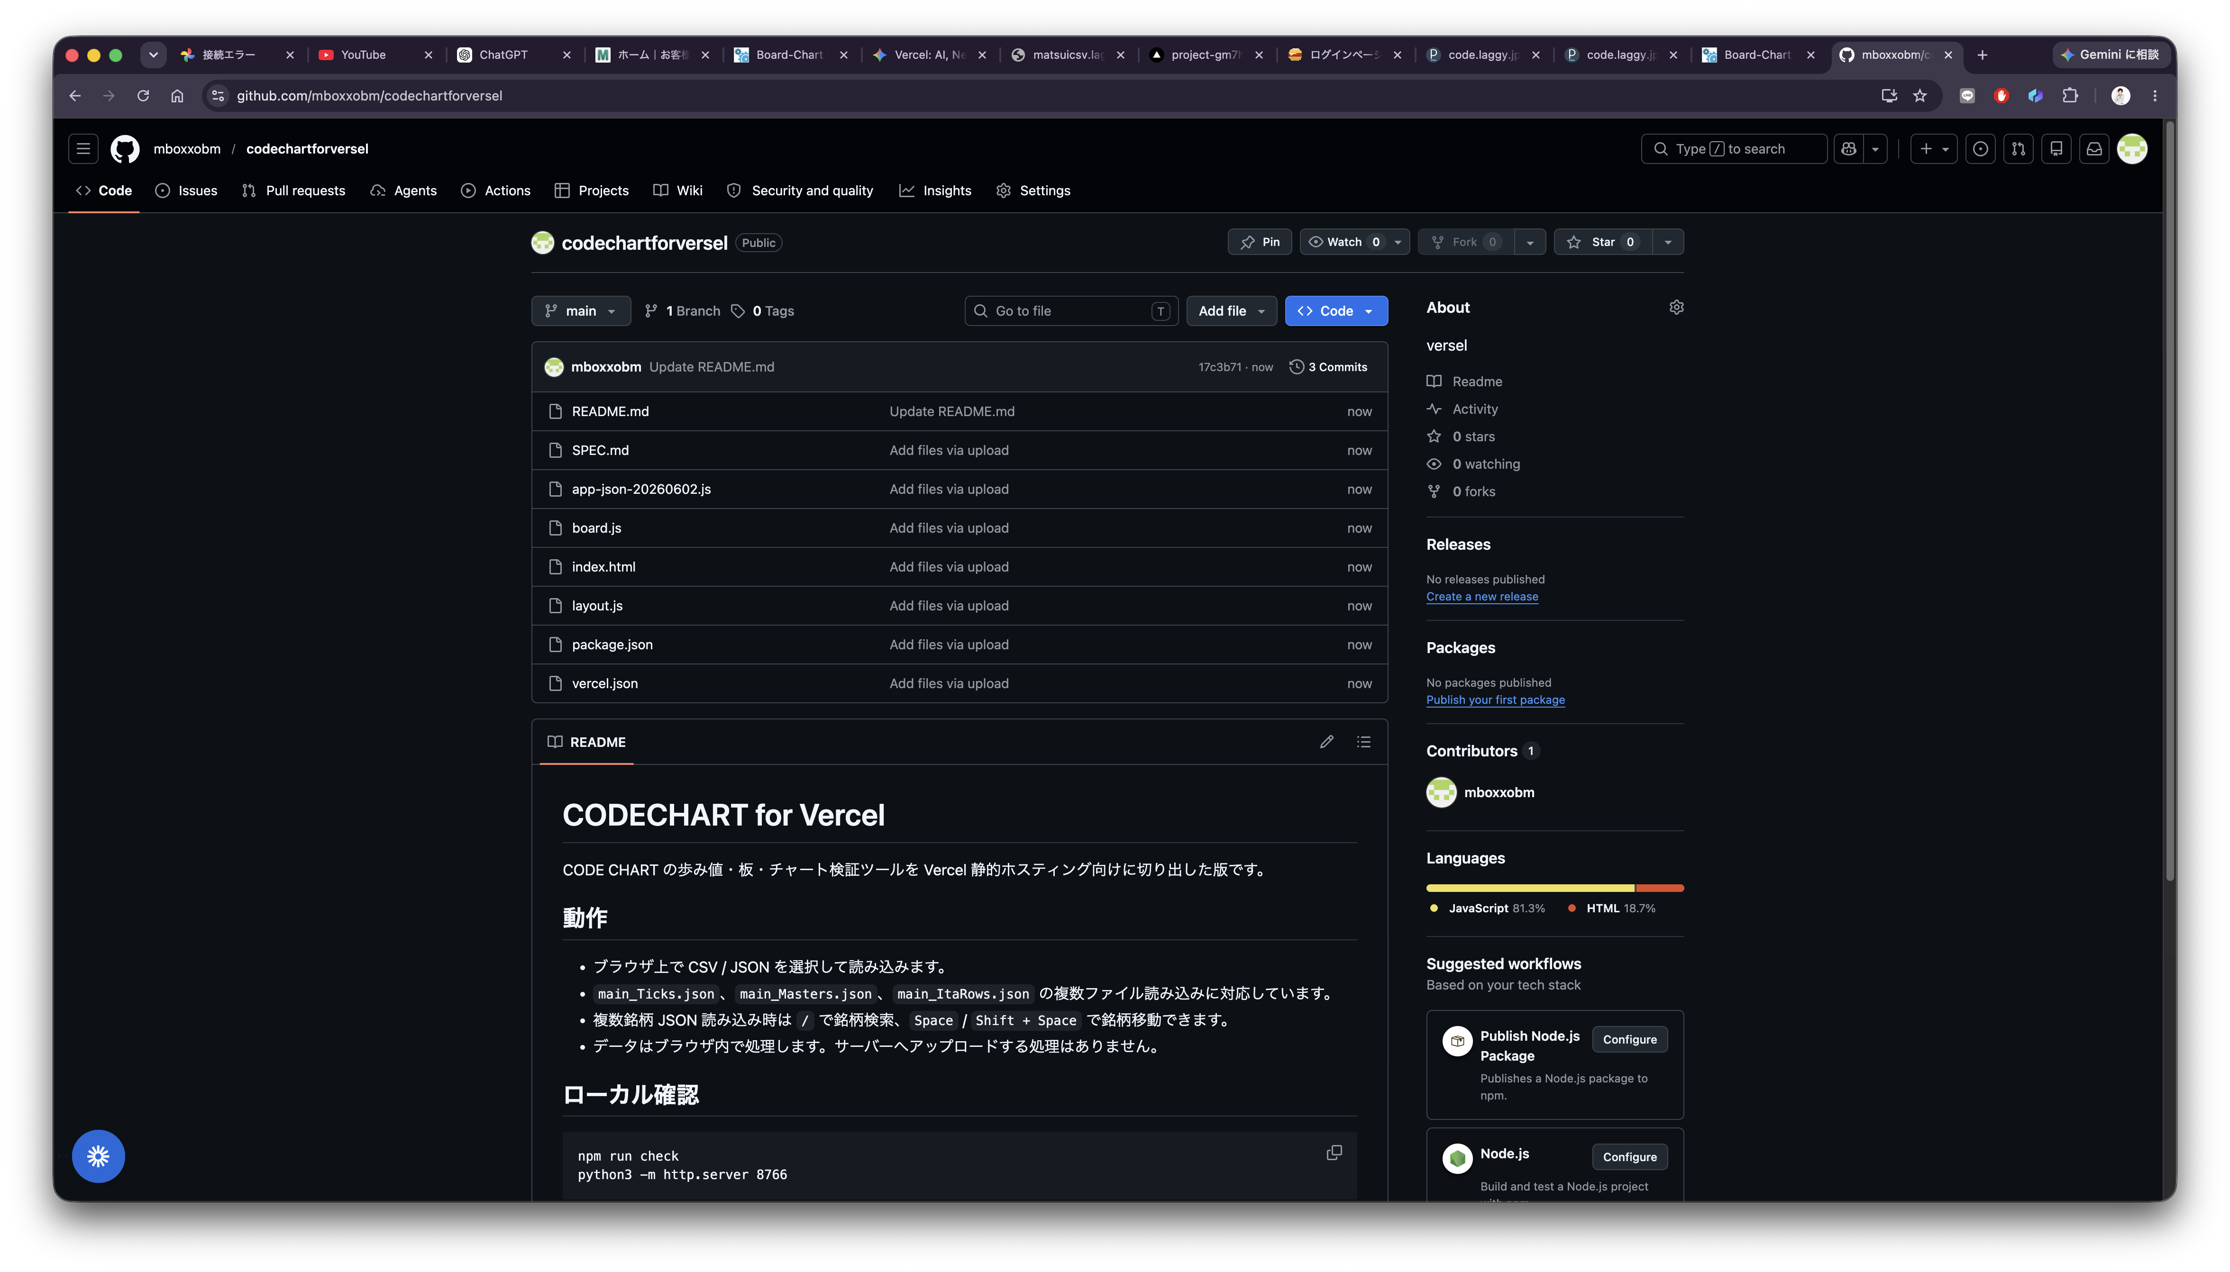Viewport: 2230px width, 1272px height.
Task: Open the Actions tab
Action: tap(495, 191)
